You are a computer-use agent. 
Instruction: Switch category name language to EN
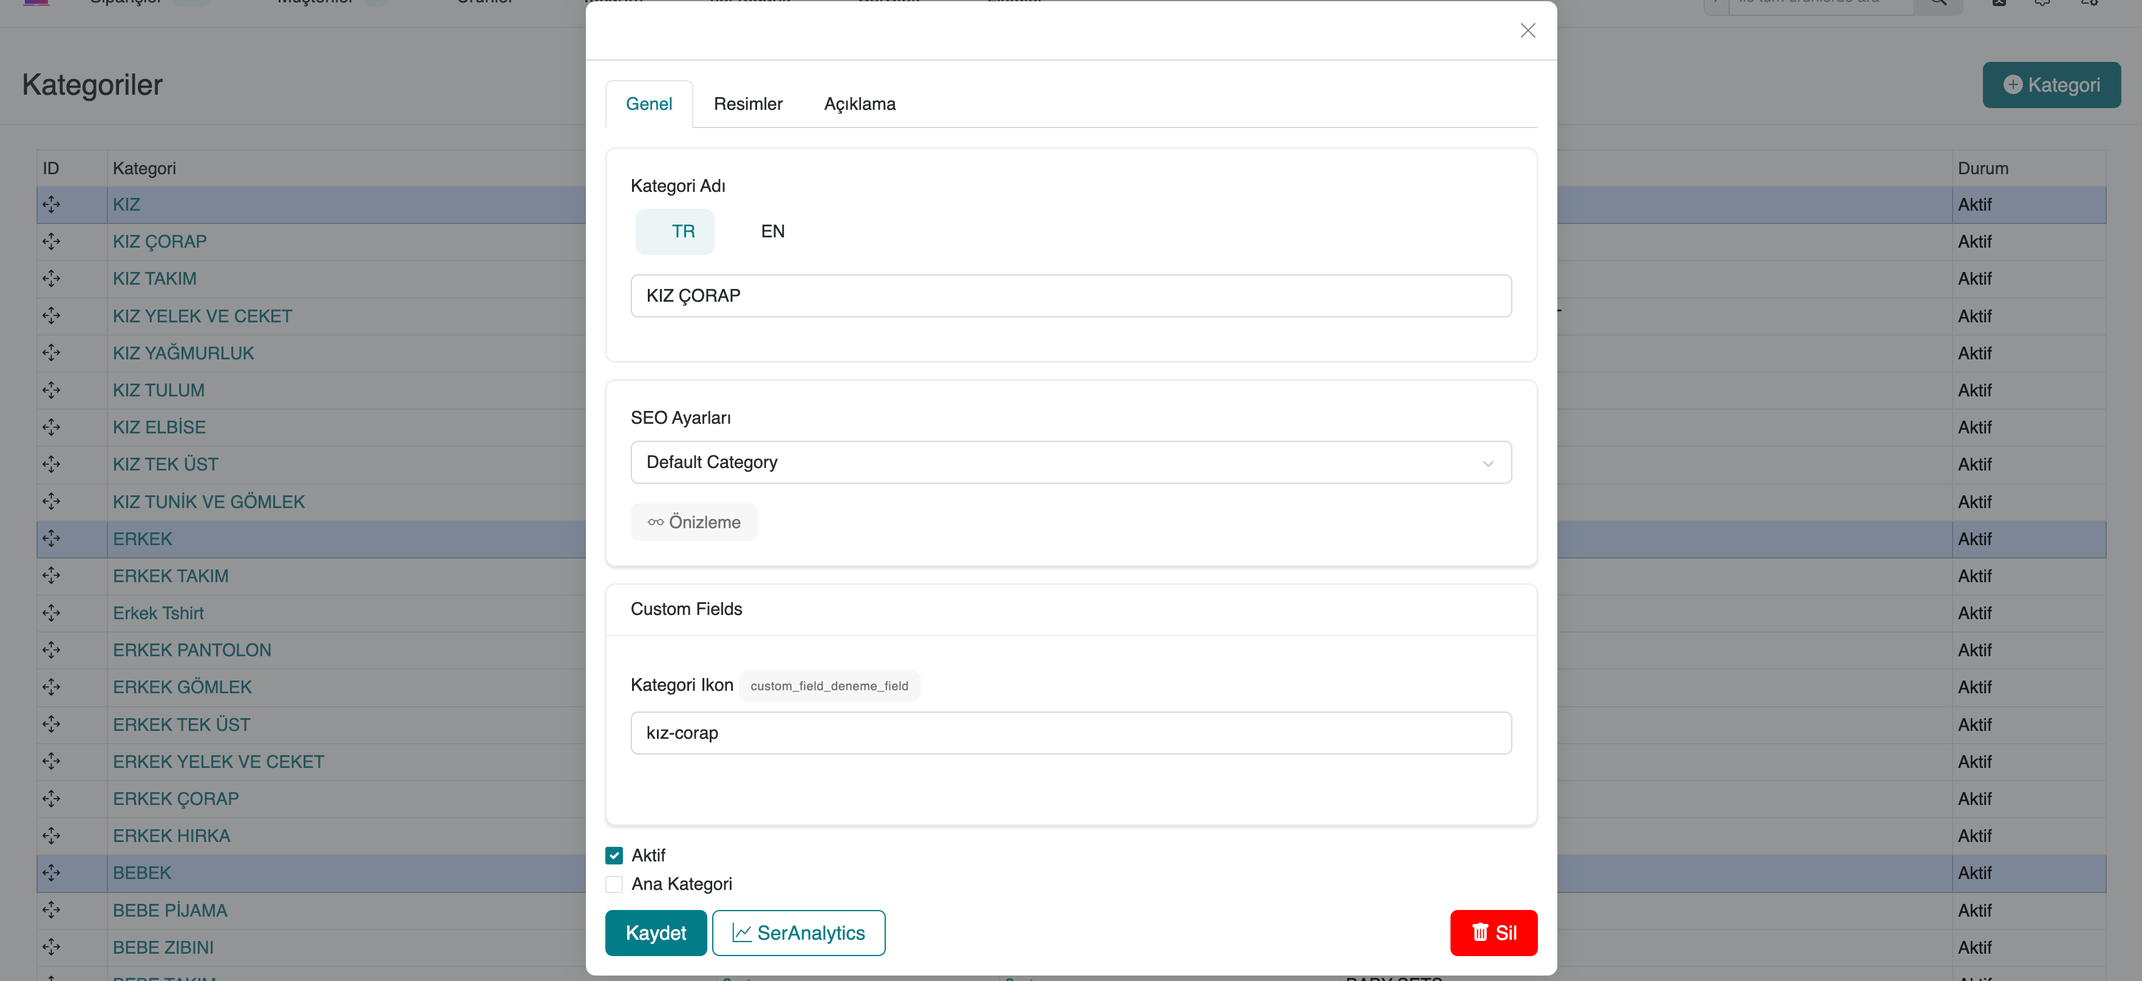click(x=772, y=231)
